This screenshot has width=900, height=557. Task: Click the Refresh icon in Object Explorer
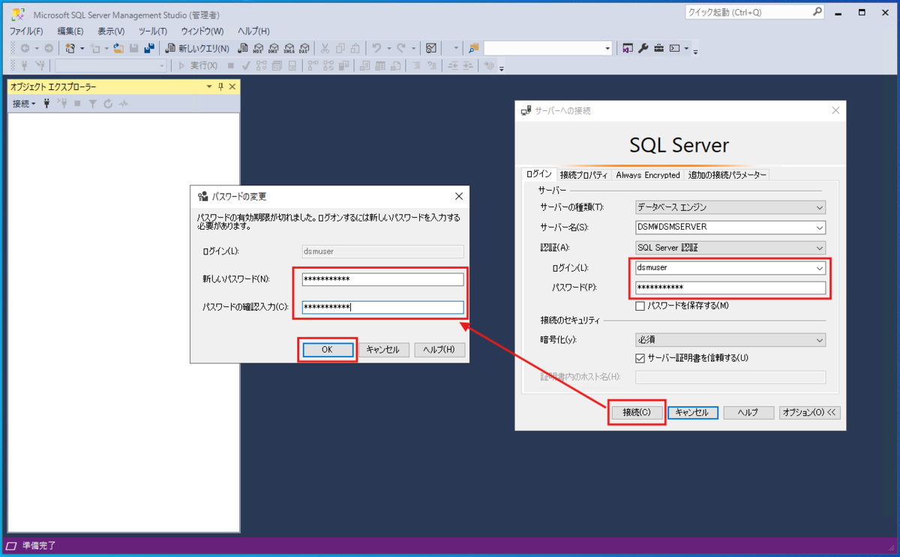point(108,104)
